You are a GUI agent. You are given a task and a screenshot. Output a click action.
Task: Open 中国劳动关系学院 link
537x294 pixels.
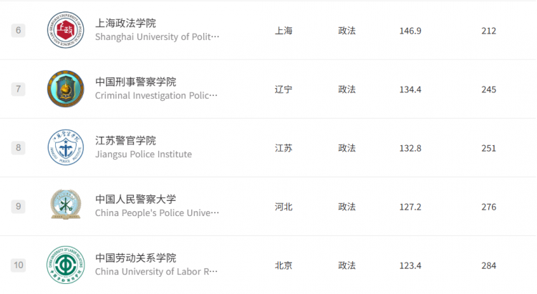(x=135, y=258)
